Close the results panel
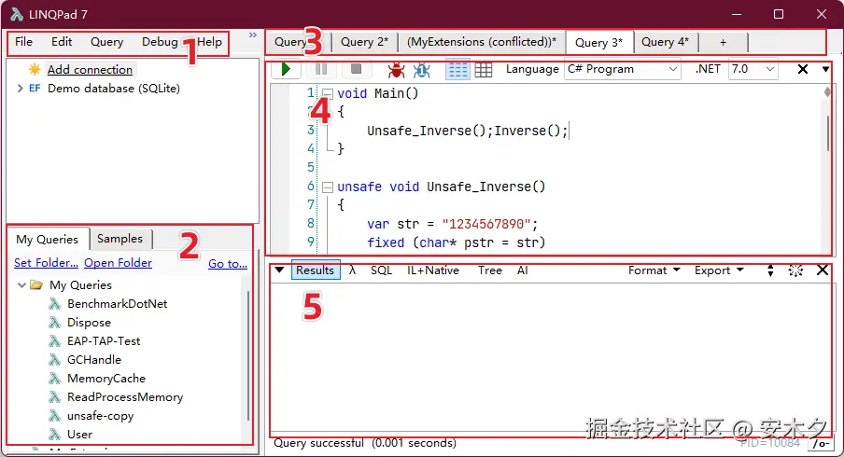This screenshot has width=844, height=457. [823, 270]
